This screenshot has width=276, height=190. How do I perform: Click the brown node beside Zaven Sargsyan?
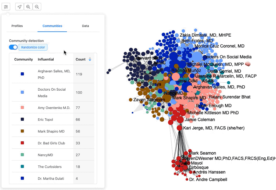[131, 100]
